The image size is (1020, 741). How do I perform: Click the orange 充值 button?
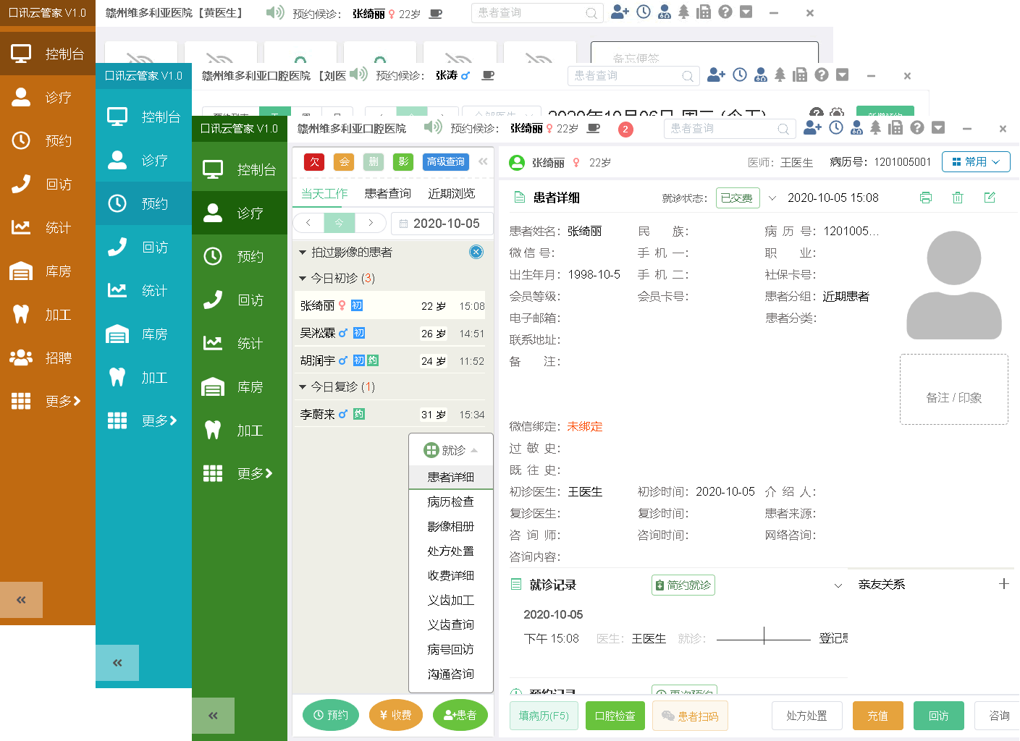coord(877,716)
